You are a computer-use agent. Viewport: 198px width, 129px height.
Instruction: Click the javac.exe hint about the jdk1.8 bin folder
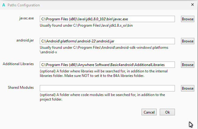click(x=86, y=25)
